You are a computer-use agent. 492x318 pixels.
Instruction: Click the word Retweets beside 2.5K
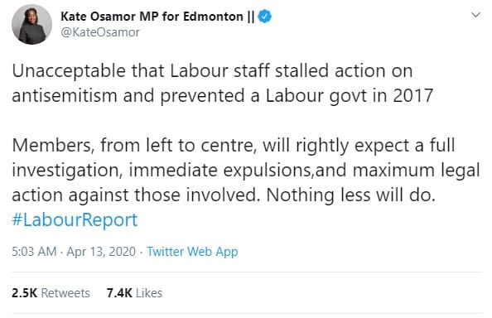point(65,293)
